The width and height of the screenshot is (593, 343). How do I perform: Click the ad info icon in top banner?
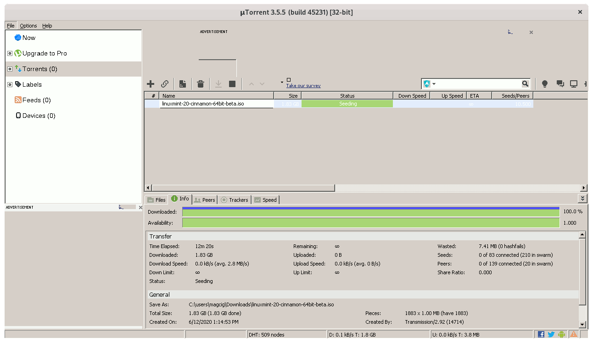[x=510, y=32]
